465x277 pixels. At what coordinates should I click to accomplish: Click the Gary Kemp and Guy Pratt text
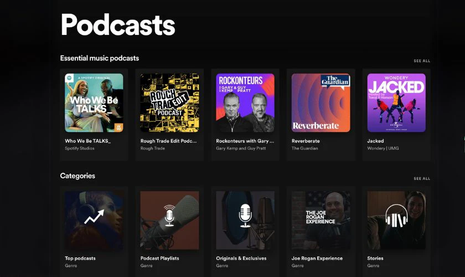point(241,148)
